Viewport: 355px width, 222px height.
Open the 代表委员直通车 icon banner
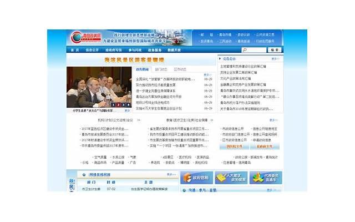coord(266,178)
